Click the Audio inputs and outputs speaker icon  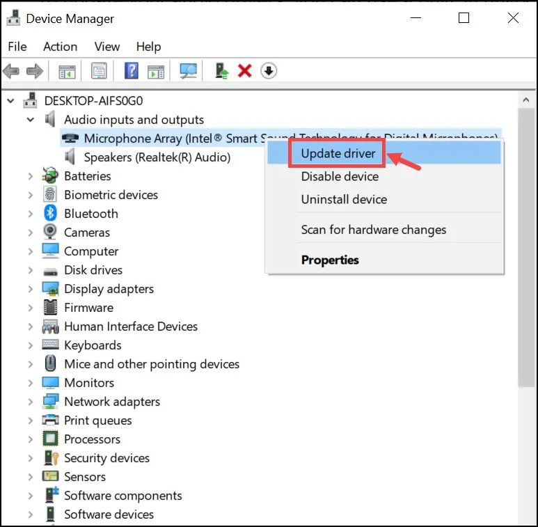click(50, 119)
